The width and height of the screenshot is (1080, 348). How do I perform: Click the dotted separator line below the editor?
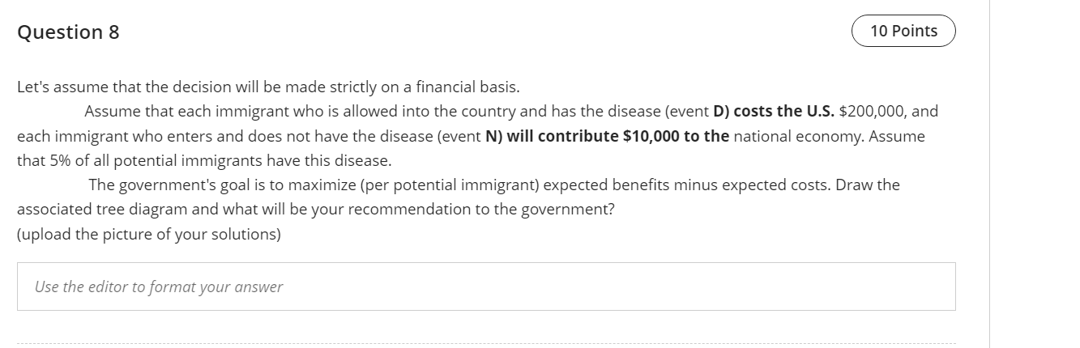tap(486, 342)
